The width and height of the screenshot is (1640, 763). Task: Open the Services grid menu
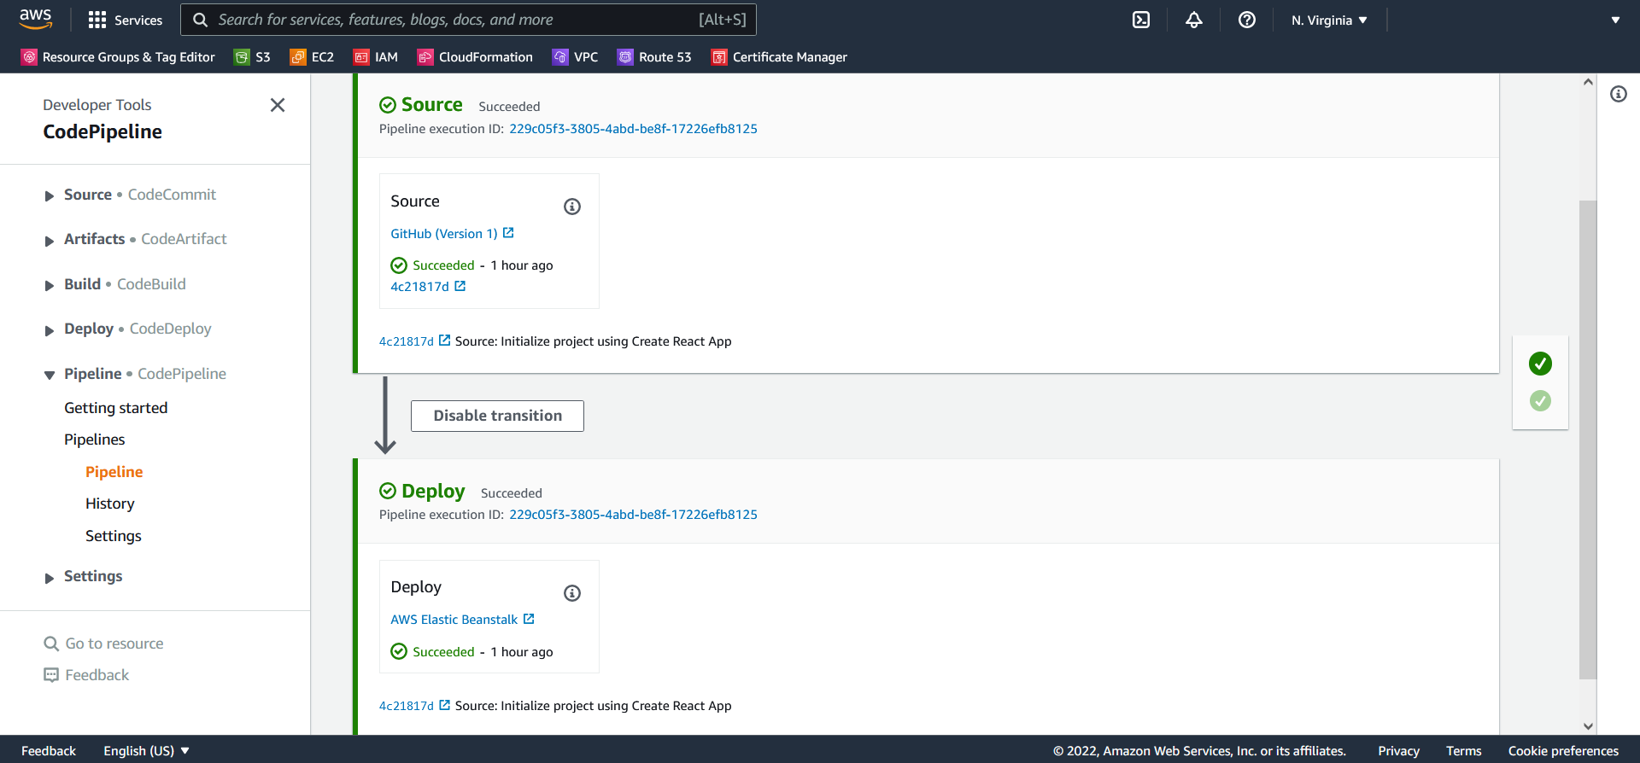click(x=125, y=20)
